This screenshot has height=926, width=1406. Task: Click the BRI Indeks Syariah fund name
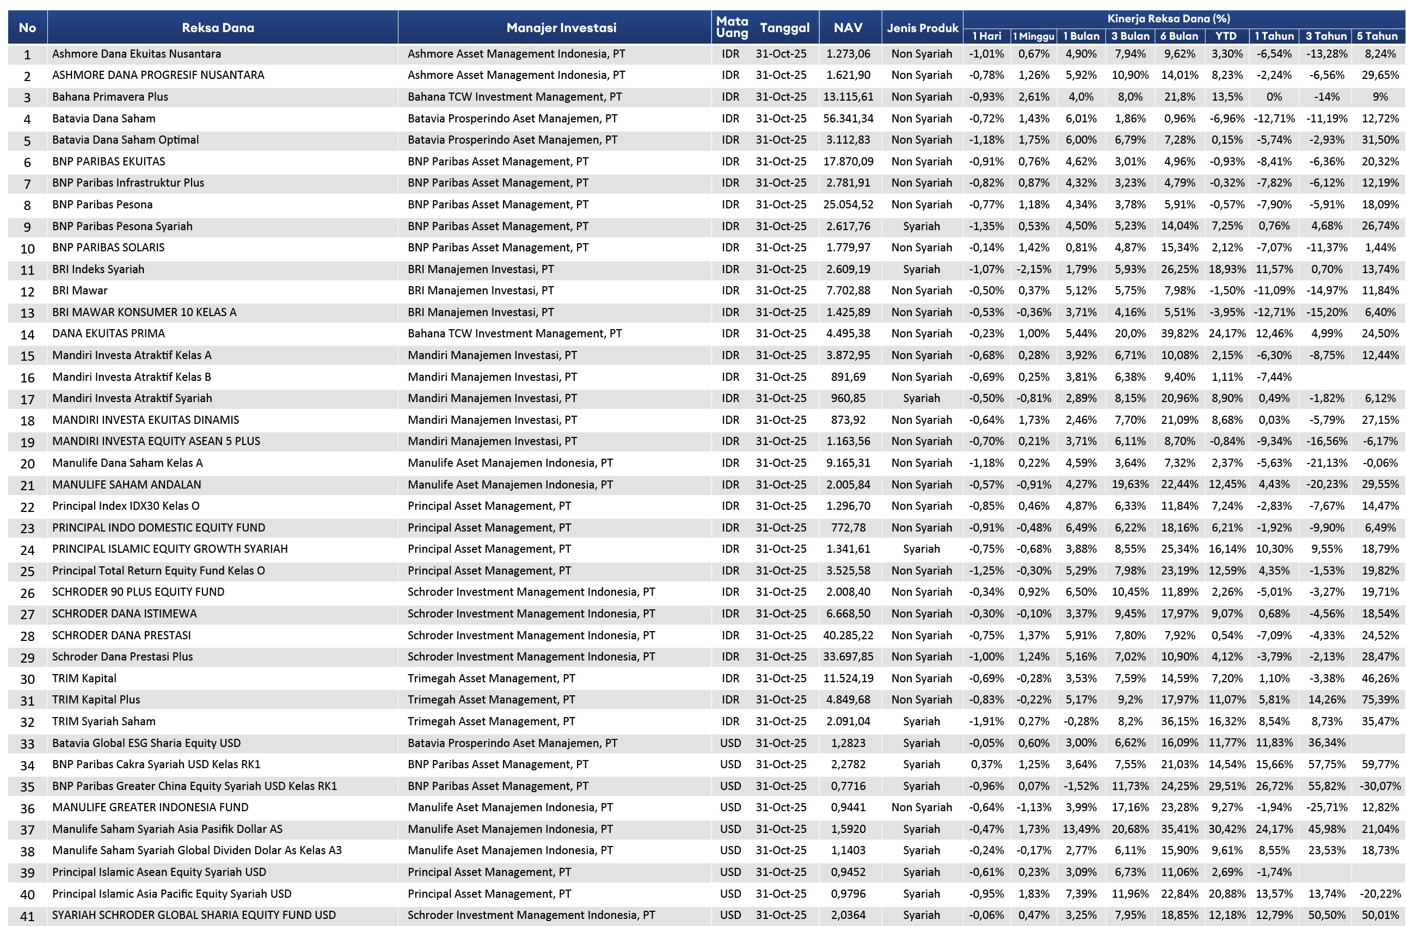pos(98,269)
